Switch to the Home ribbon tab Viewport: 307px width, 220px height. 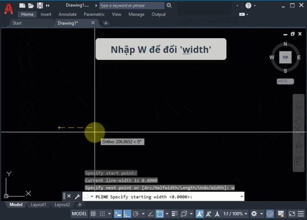[27, 14]
